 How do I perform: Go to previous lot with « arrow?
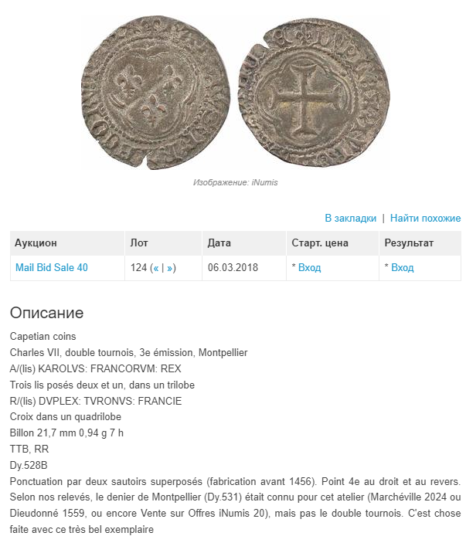pos(156,268)
